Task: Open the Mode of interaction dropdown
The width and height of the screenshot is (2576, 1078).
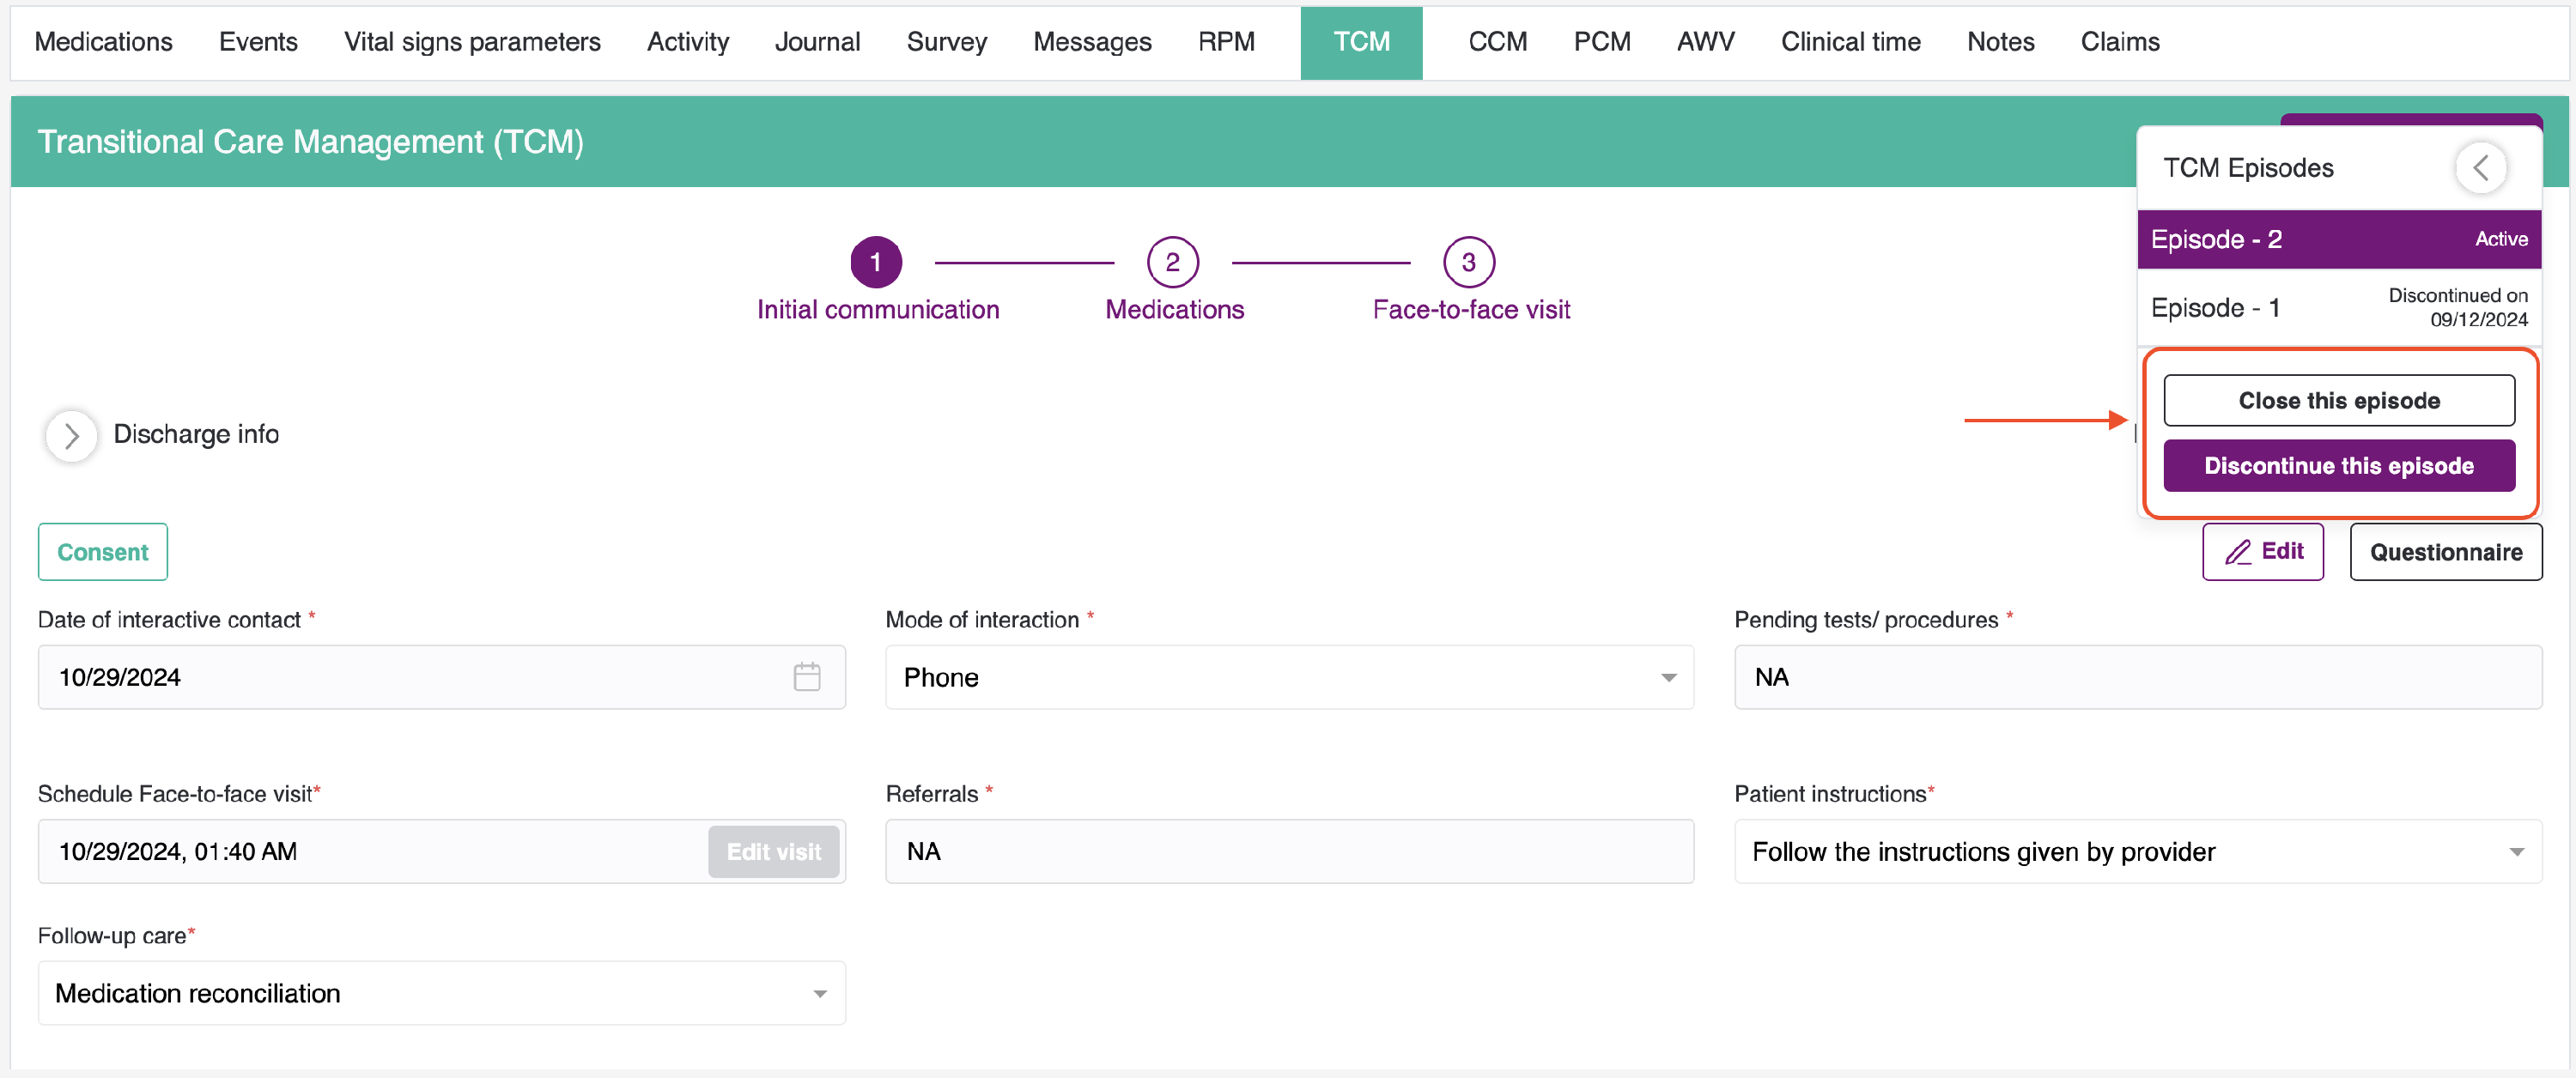Action: click(1288, 677)
